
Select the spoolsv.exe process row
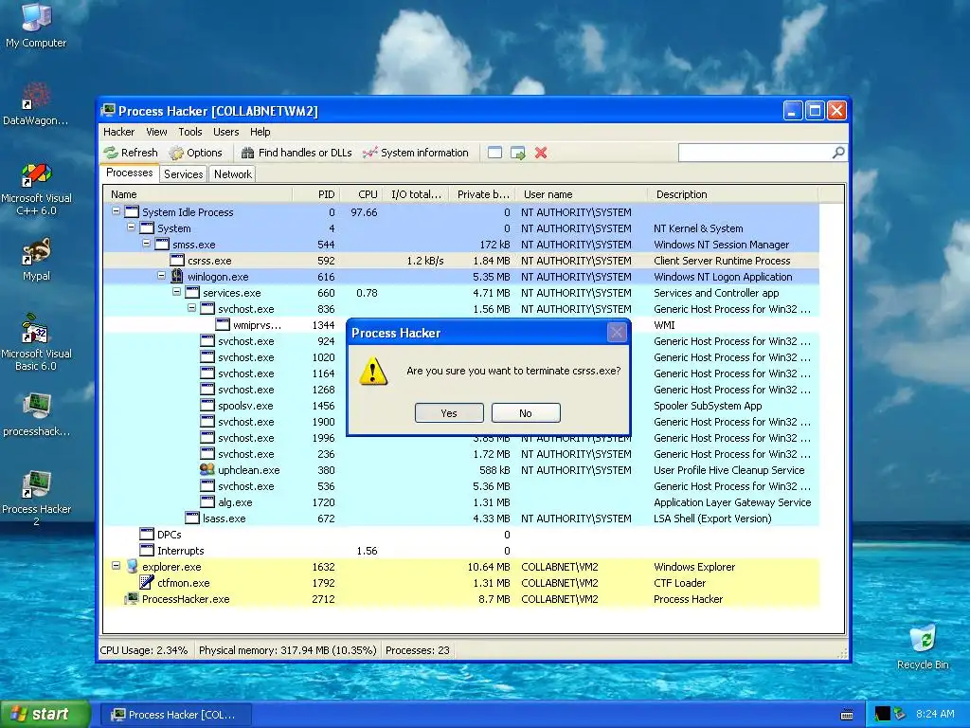tap(461, 406)
